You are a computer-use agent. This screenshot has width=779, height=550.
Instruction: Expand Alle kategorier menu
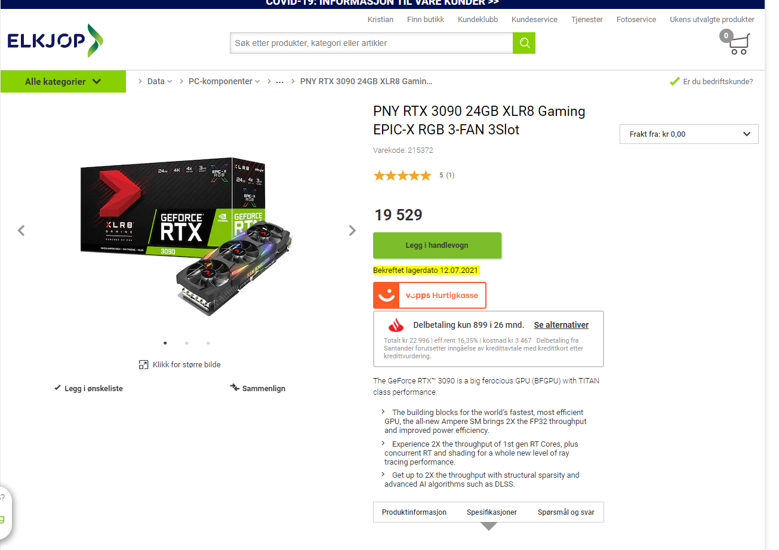pos(63,82)
